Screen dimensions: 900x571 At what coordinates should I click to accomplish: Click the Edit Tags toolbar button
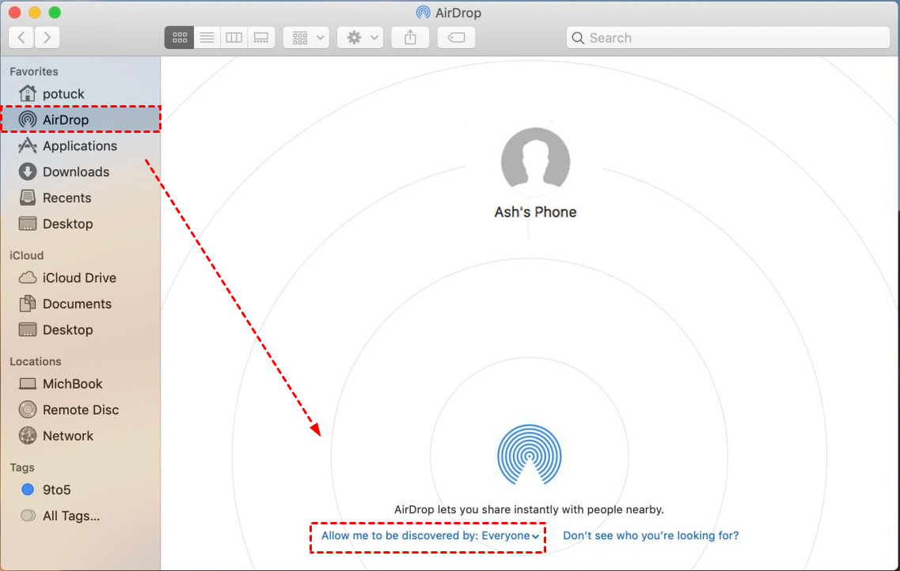tap(456, 38)
